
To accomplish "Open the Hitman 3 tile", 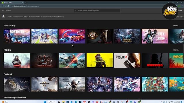I will pyautogui.click(x=155, y=60).
